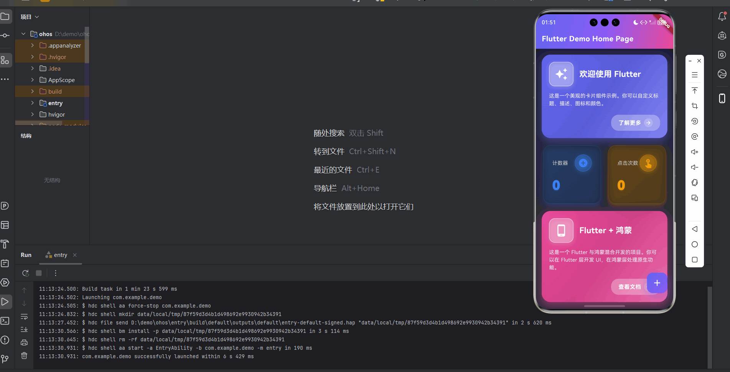Expand the build folder

(x=33, y=91)
